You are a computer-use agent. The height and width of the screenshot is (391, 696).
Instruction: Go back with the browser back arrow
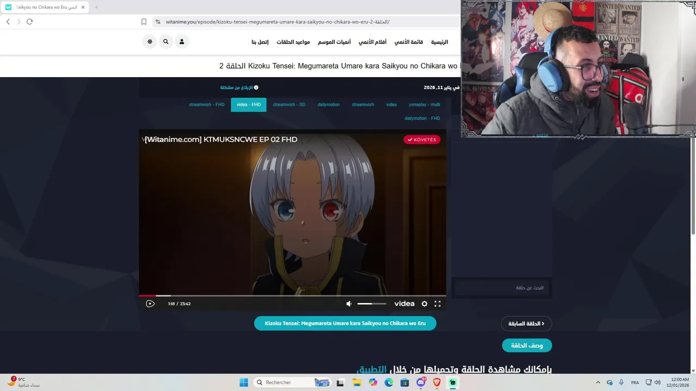click(x=8, y=22)
